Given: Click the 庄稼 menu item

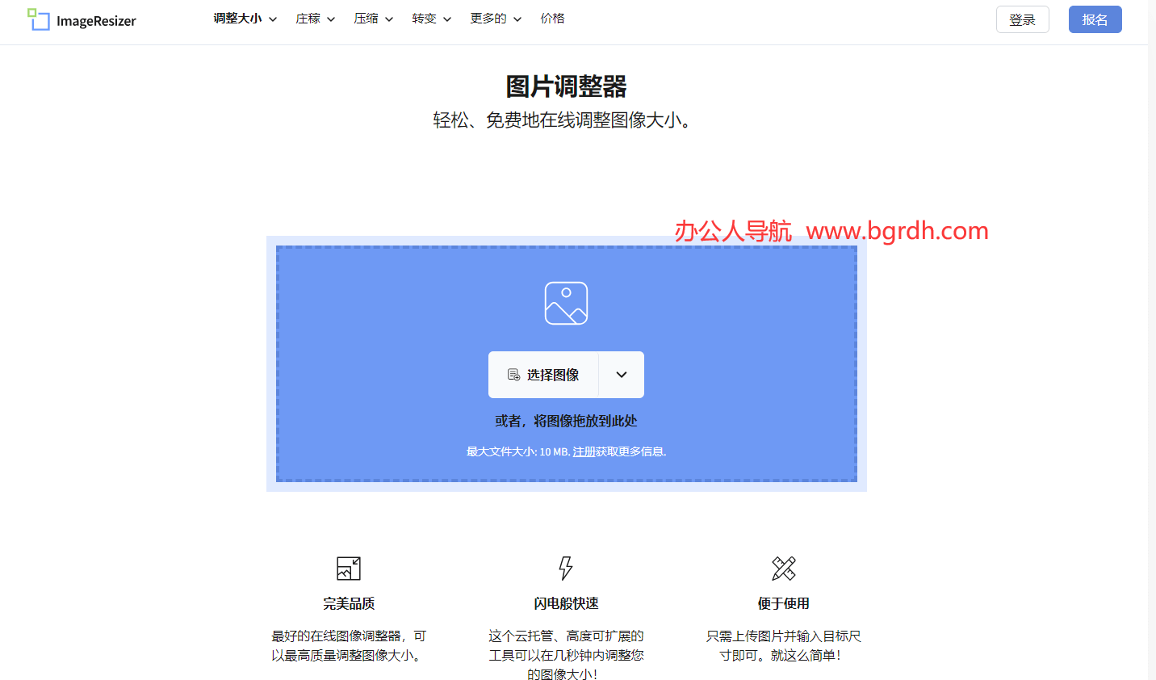Looking at the screenshot, I should [x=308, y=18].
